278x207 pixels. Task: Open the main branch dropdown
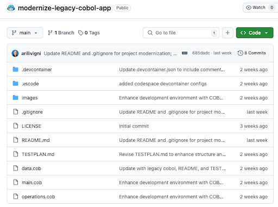coord(25,33)
